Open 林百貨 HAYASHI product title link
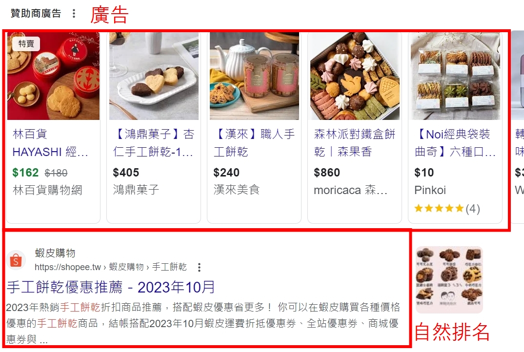Viewport: 524px width, 352px height. pyautogui.click(x=50, y=143)
